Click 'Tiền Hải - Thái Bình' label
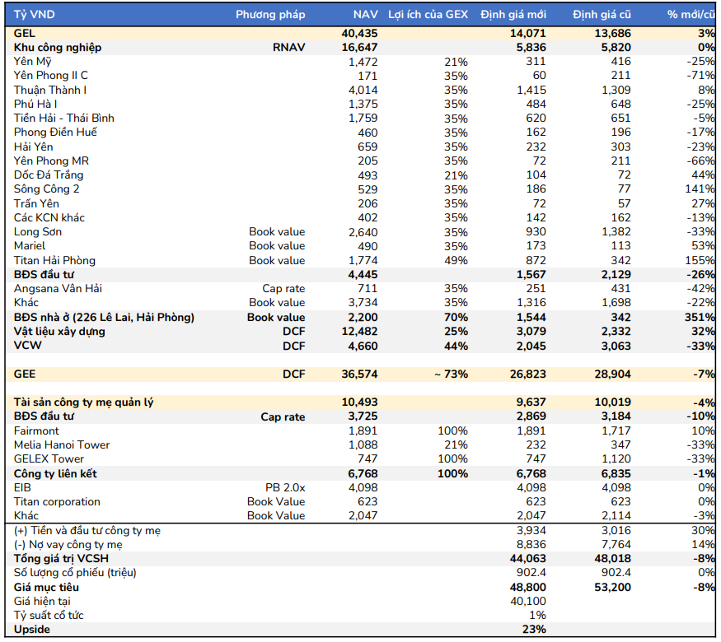Screen dimensions: 721x642 [x=64, y=118]
